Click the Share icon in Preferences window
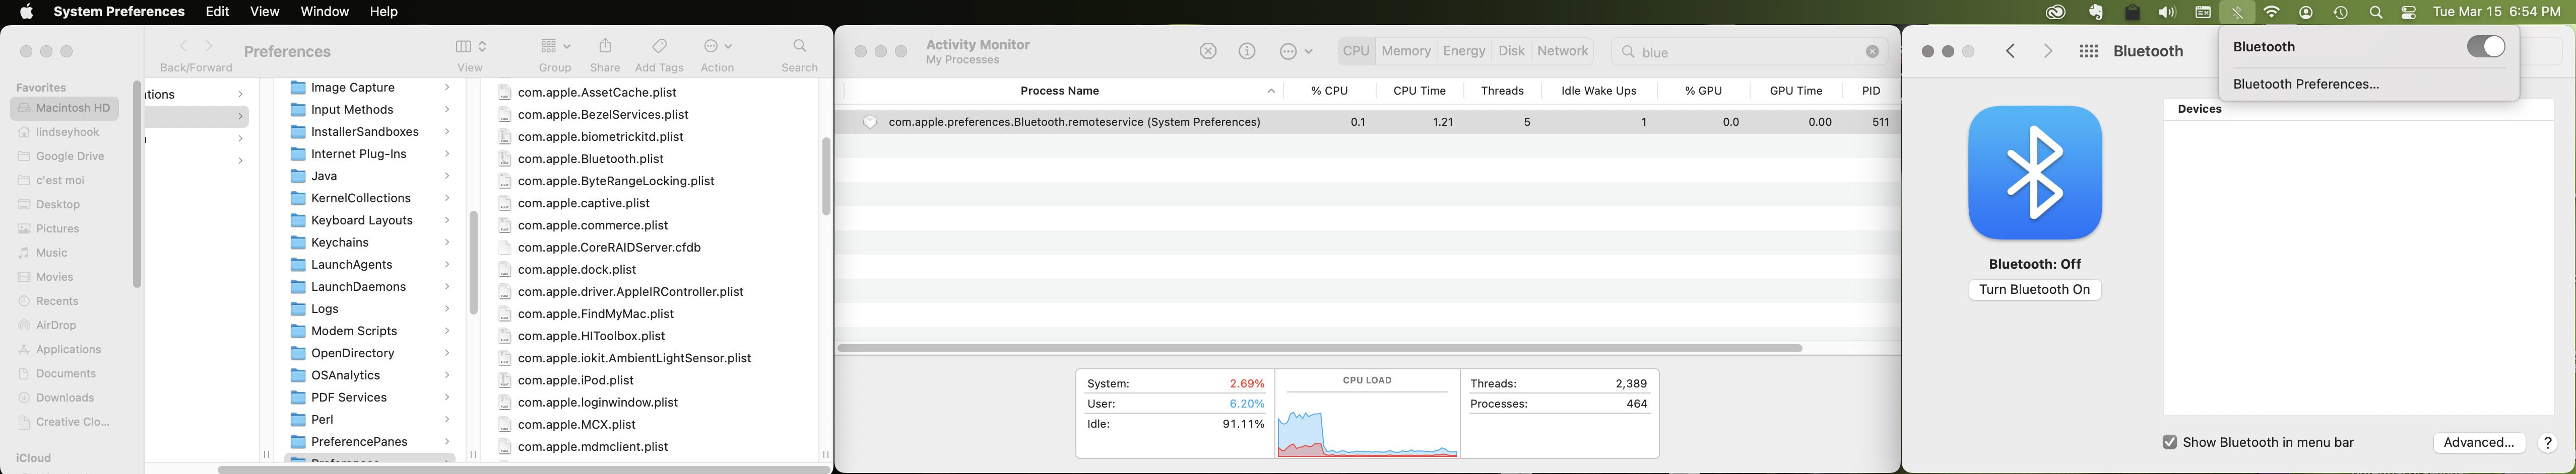Screen dimensions: 2576x474 [x=605, y=46]
